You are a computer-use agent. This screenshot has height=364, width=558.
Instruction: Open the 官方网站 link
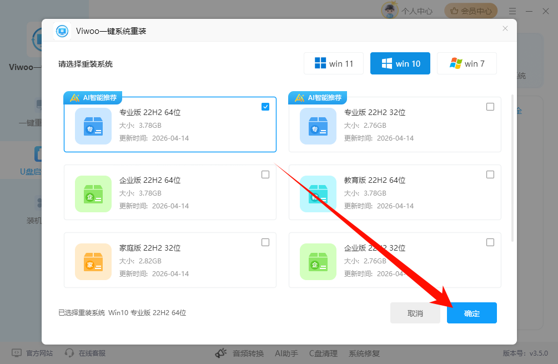point(39,353)
